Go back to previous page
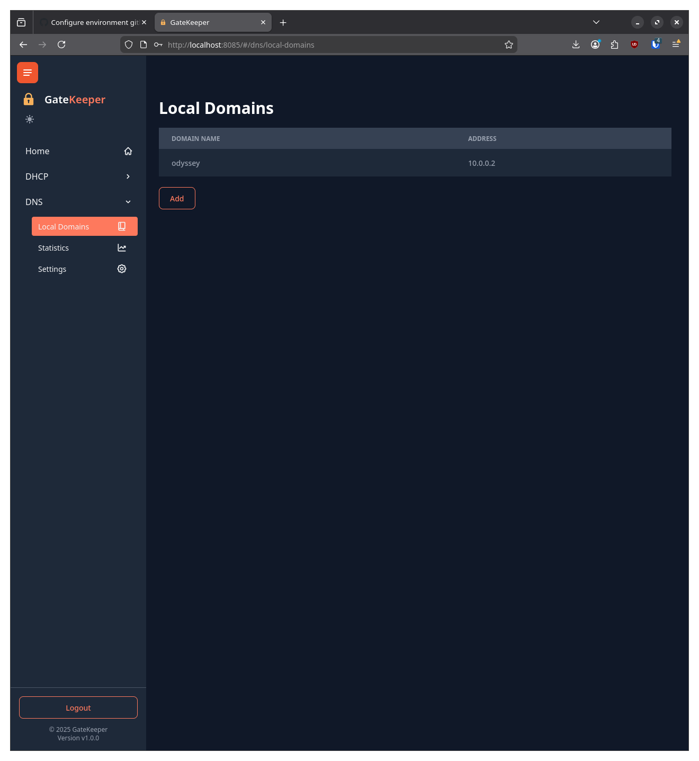 click(23, 45)
